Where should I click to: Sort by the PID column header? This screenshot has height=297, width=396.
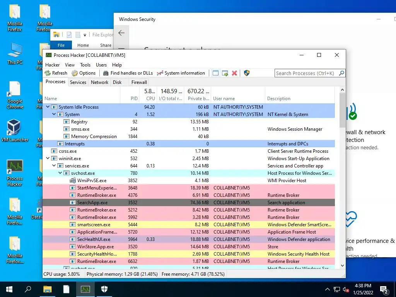(130, 95)
